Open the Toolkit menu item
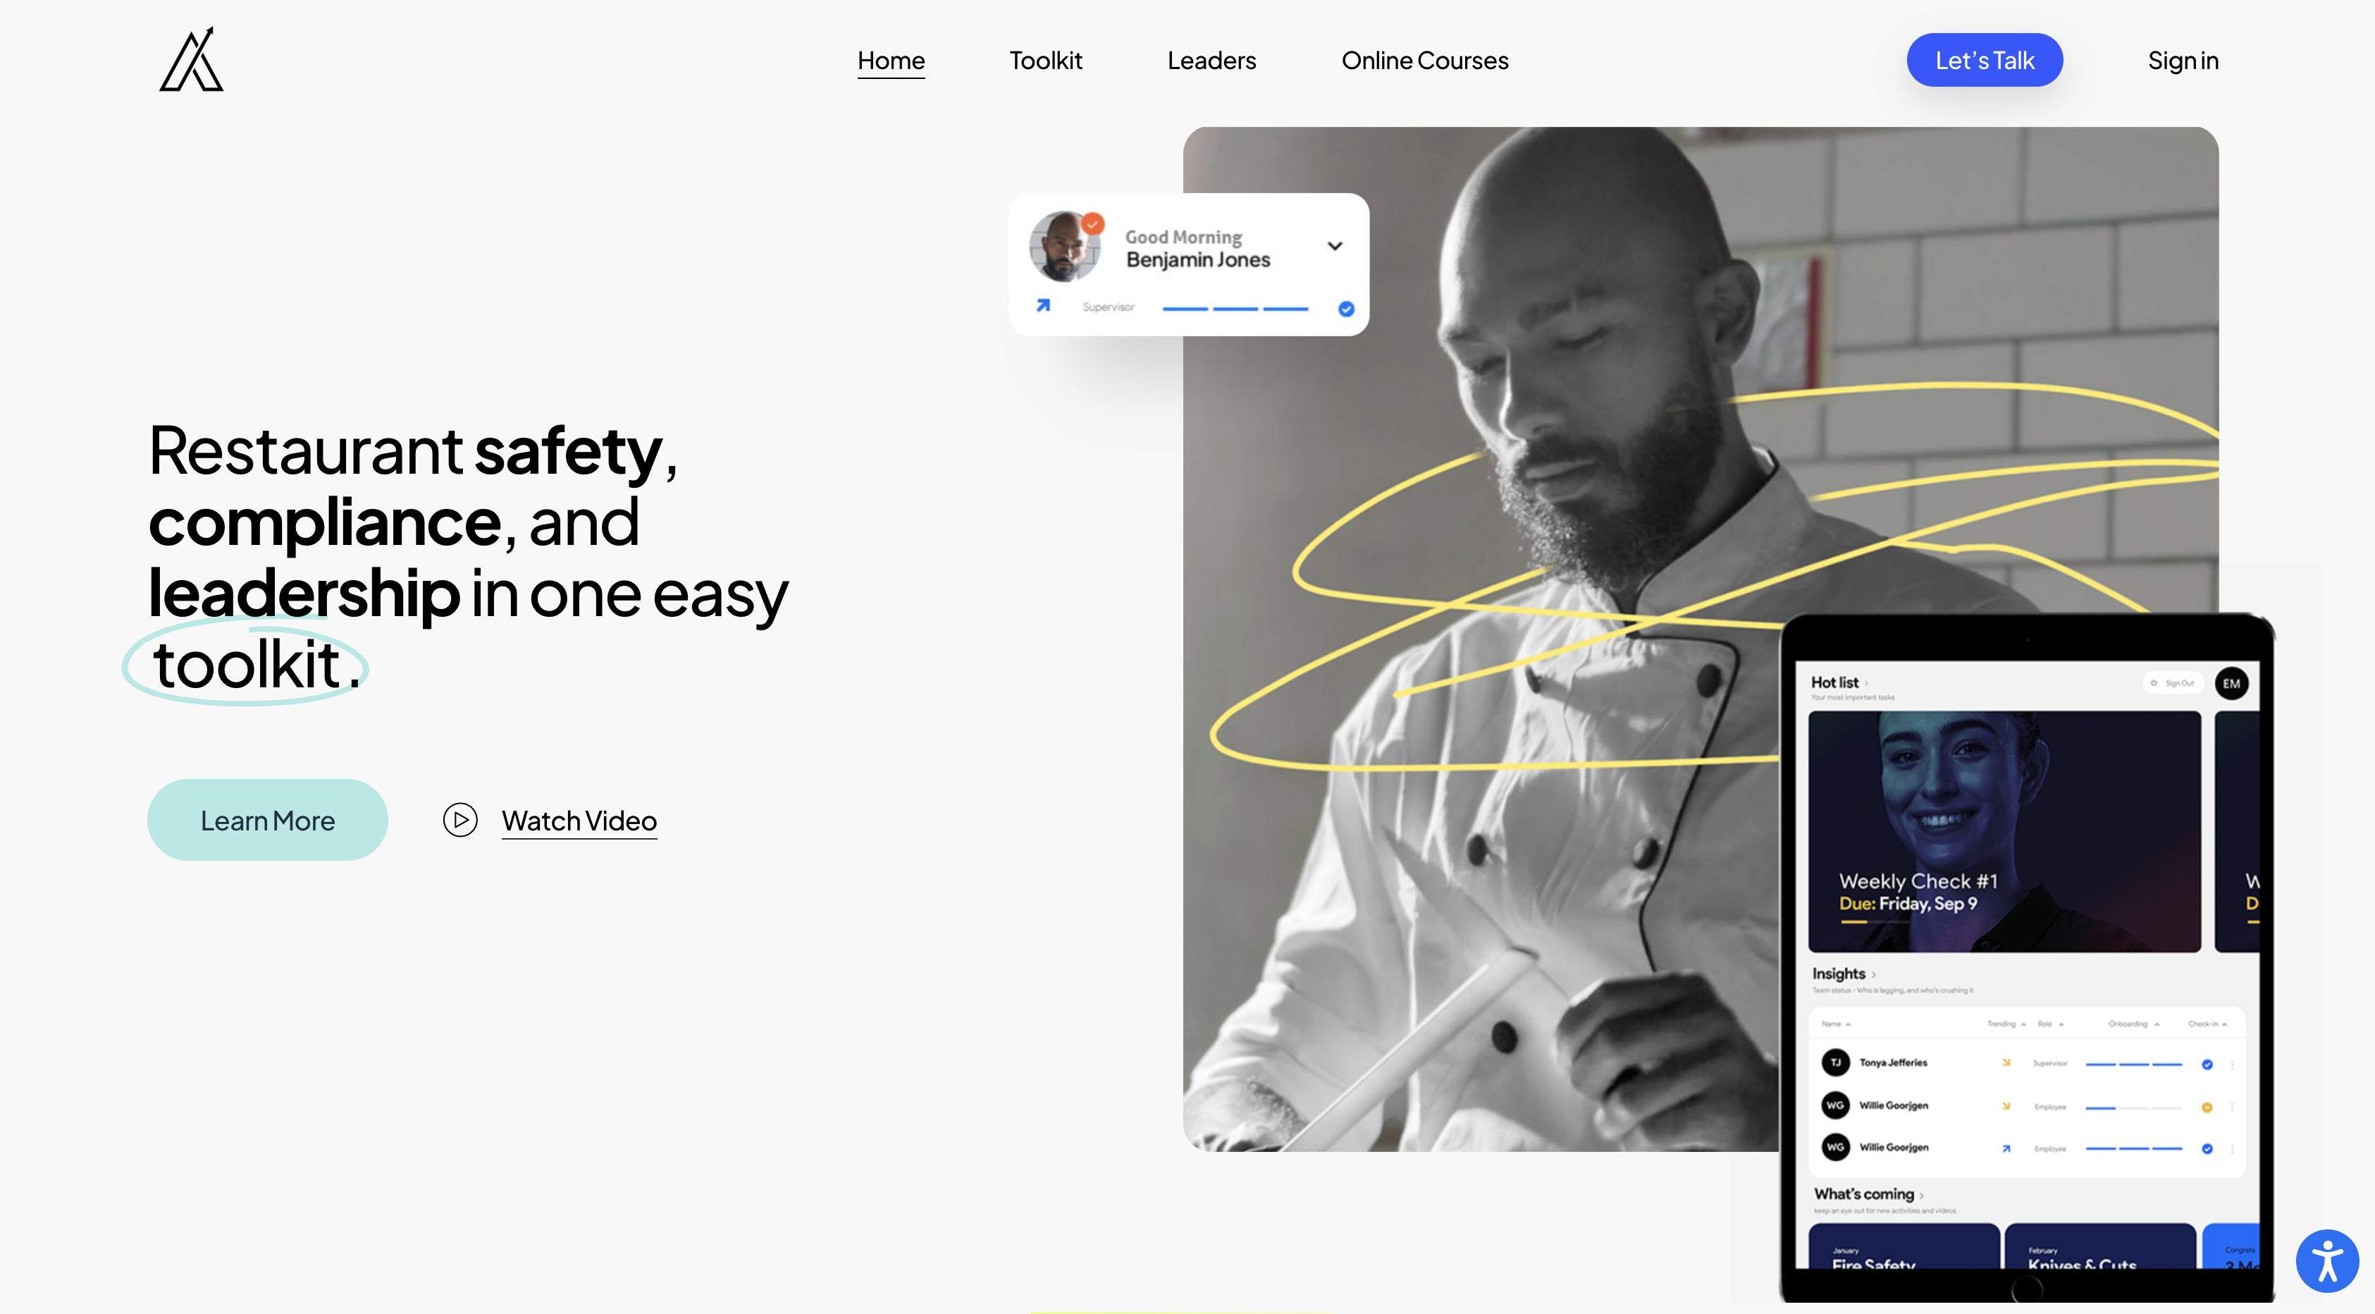 tap(1046, 60)
